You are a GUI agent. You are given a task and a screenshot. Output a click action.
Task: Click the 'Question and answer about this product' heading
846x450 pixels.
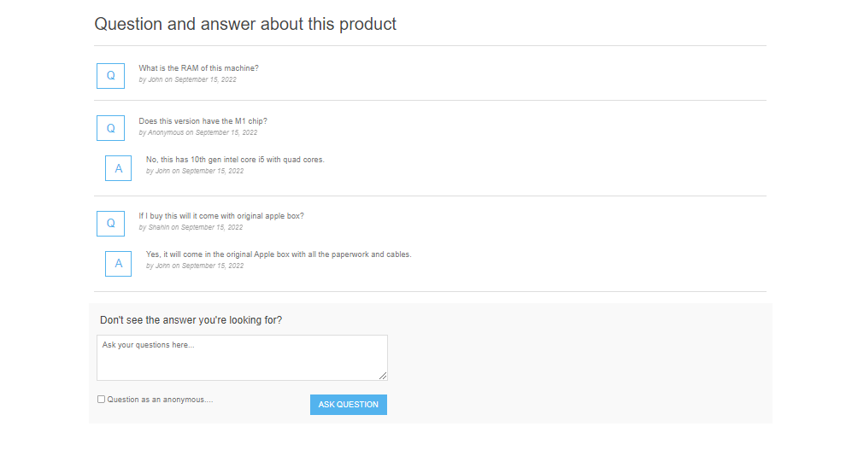coord(245,24)
